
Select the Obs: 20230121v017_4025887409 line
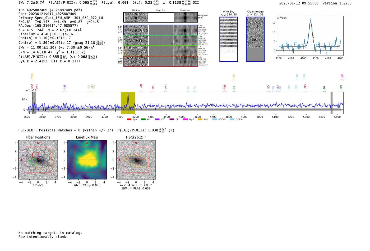47,14
